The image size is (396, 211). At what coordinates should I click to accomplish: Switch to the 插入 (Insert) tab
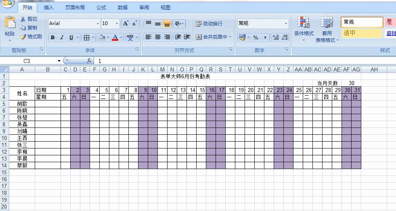(x=48, y=8)
